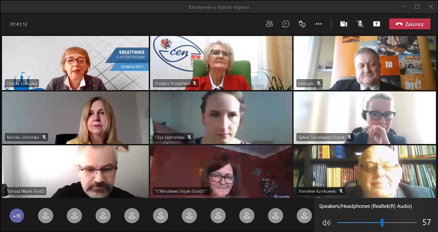The width and height of the screenshot is (438, 232).
Task: Select Monika Jabłońska's video tile
Action: click(x=76, y=117)
